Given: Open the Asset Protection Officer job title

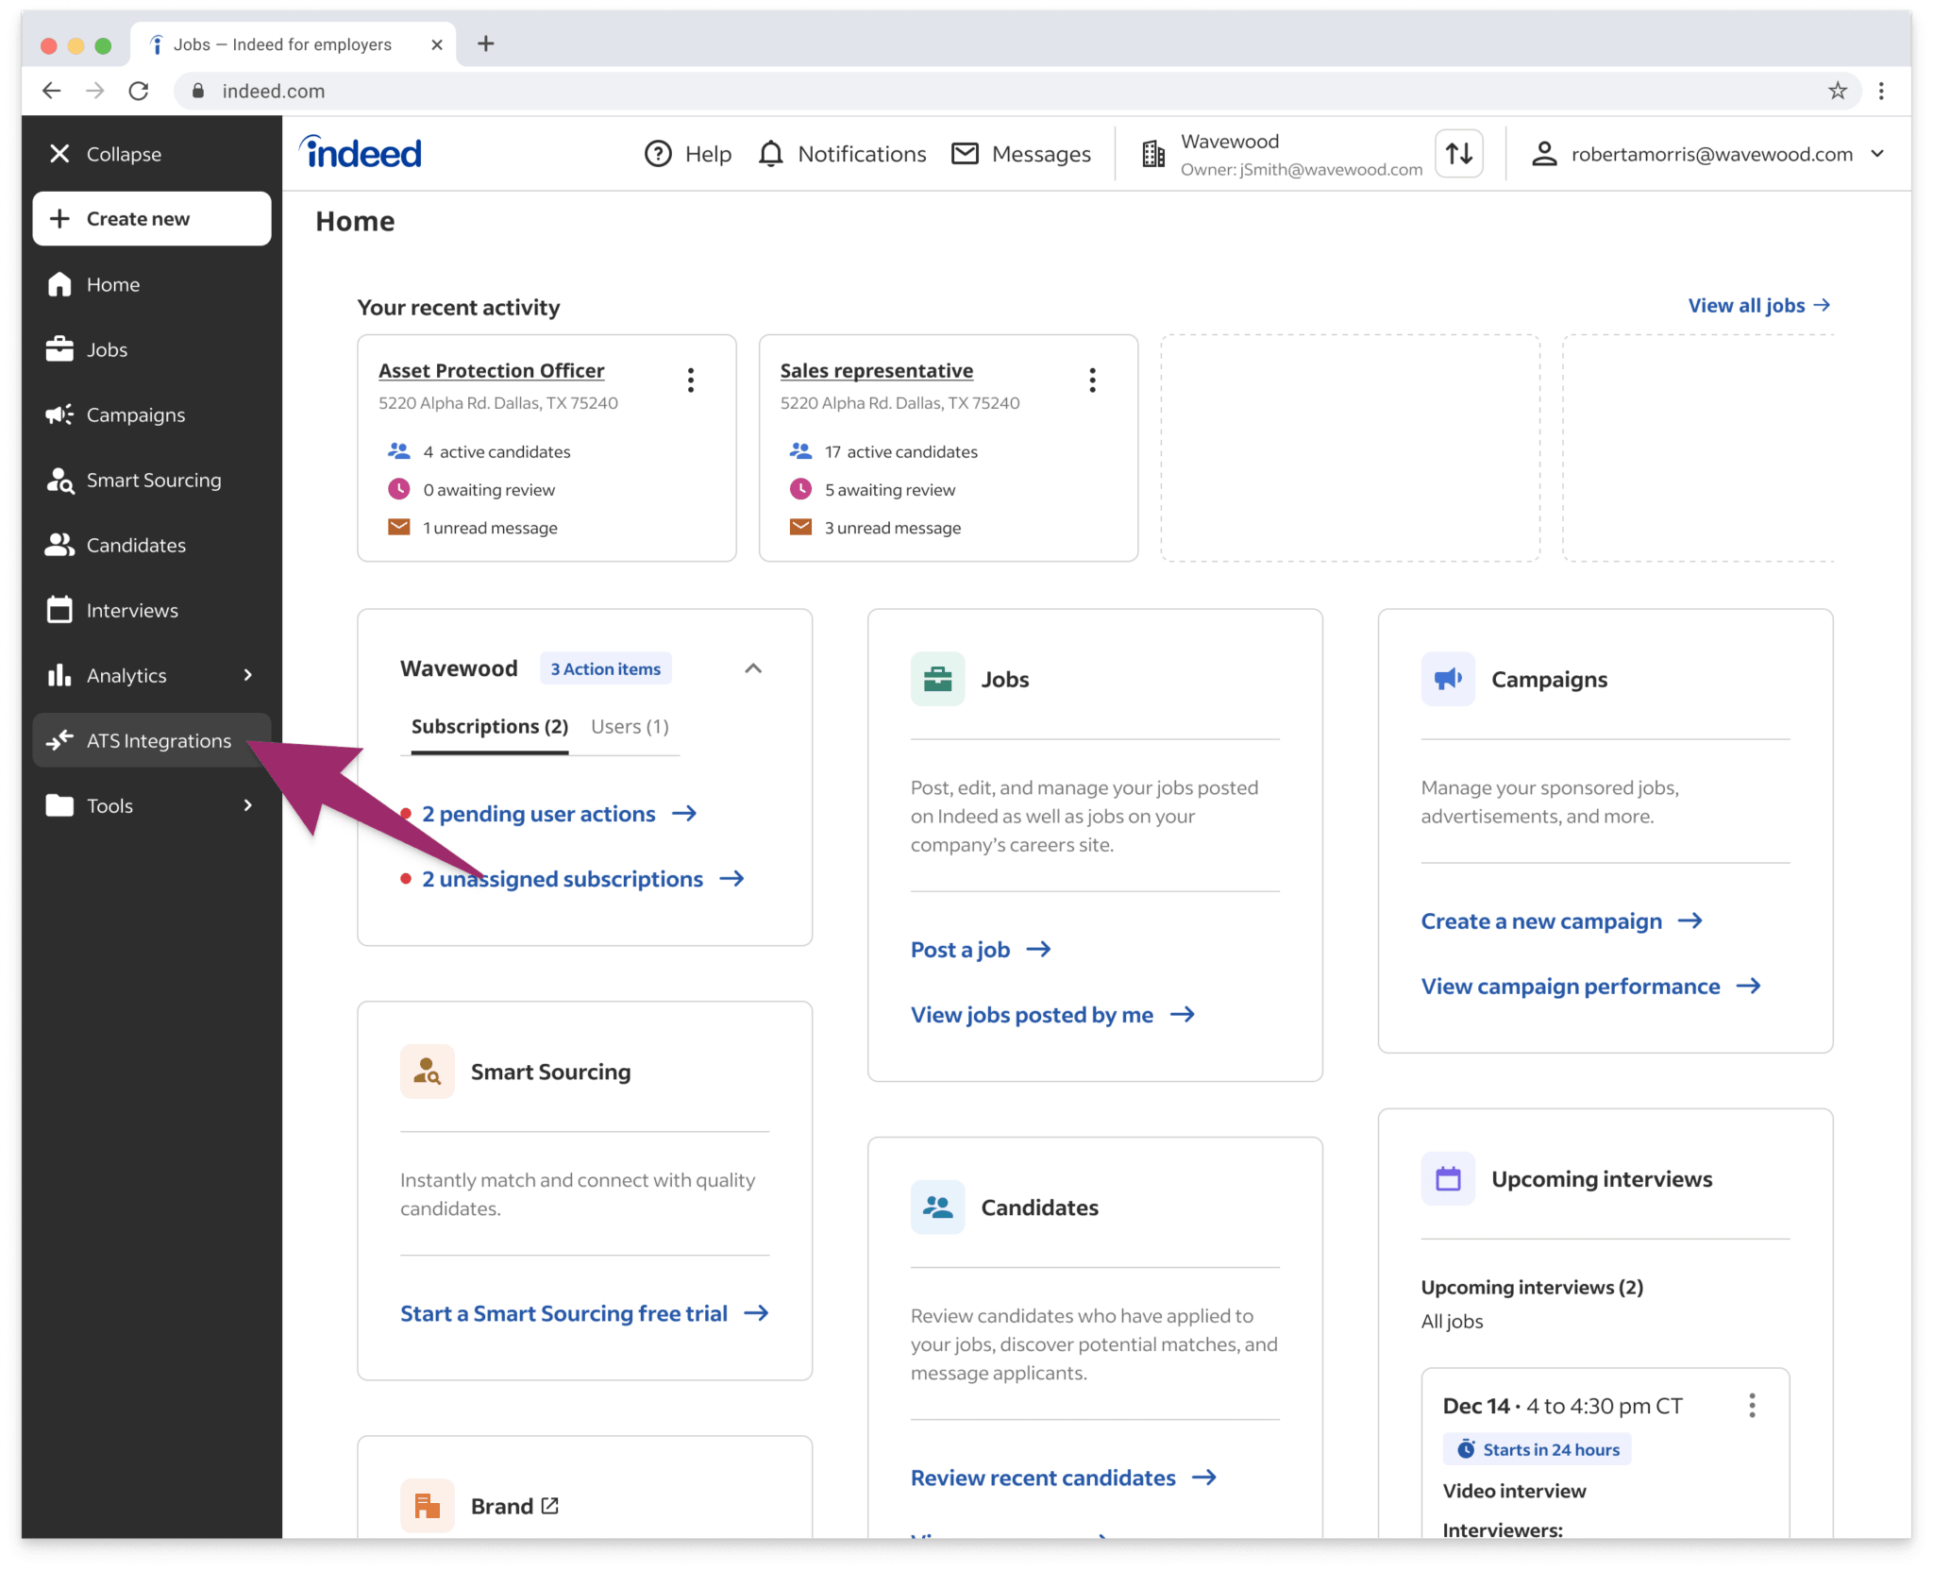Looking at the screenshot, I should [491, 370].
